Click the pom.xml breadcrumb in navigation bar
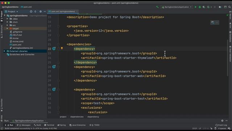Screen dimensions: 232x131 tap(26, 7)
